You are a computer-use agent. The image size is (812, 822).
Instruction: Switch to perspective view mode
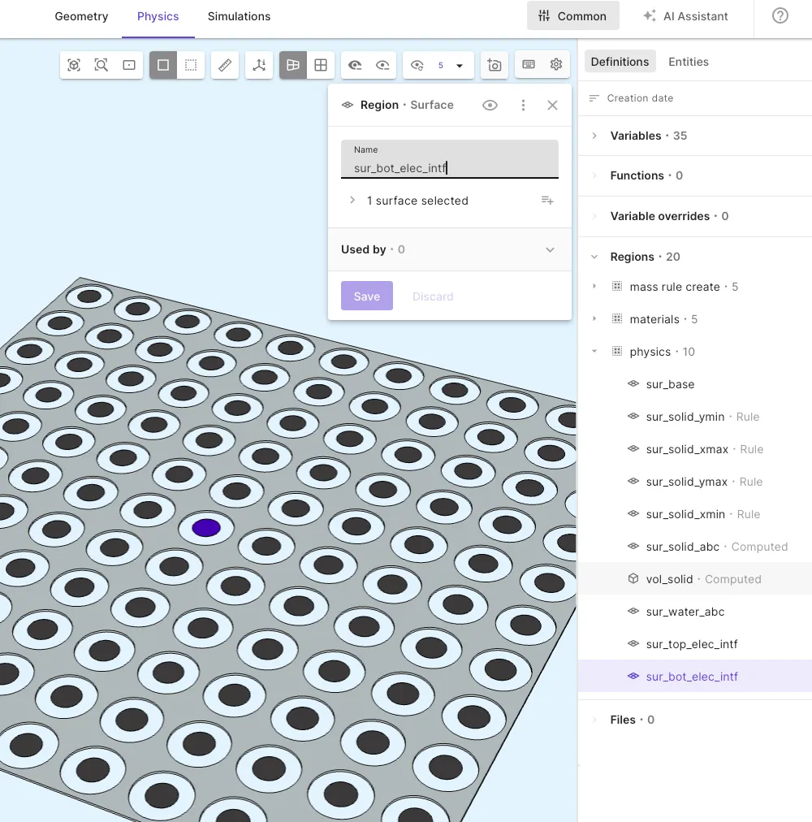[x=293, y=65]
